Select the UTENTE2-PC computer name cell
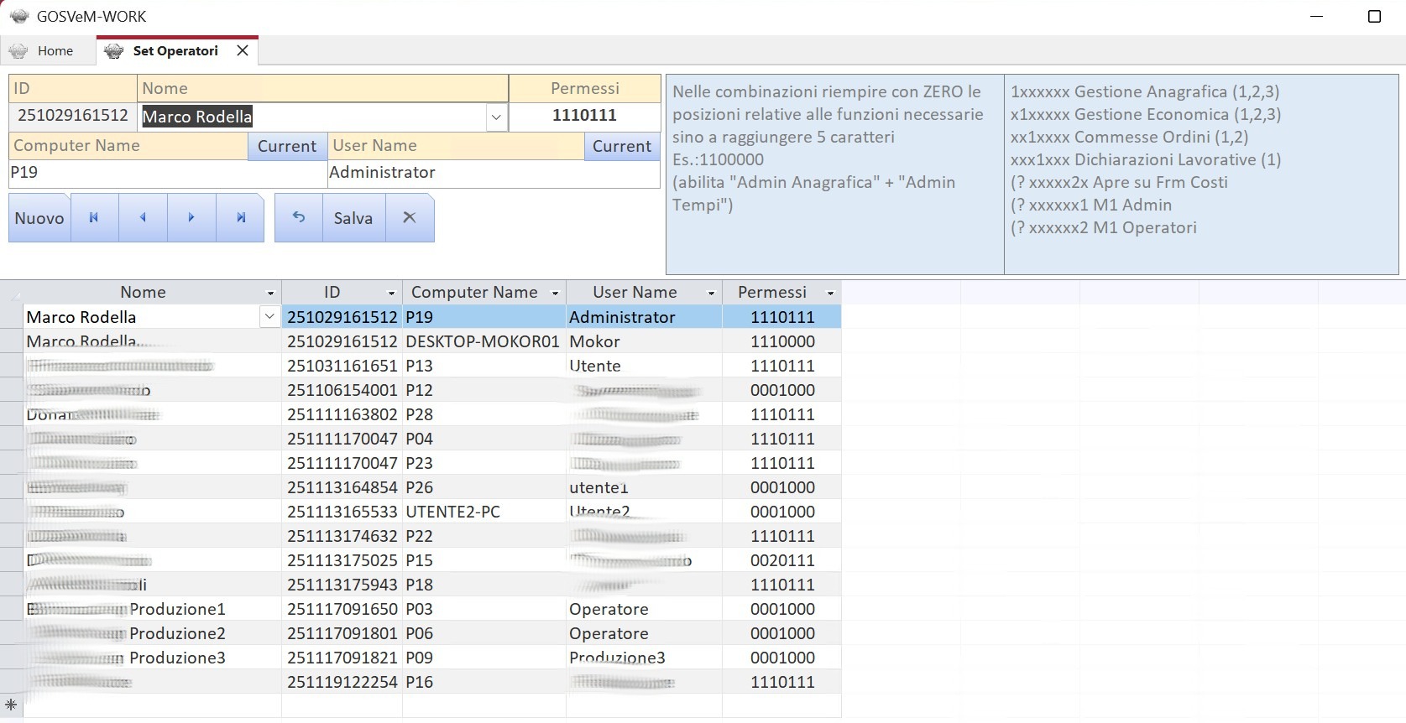1406x723 pixels. [483, 512]
